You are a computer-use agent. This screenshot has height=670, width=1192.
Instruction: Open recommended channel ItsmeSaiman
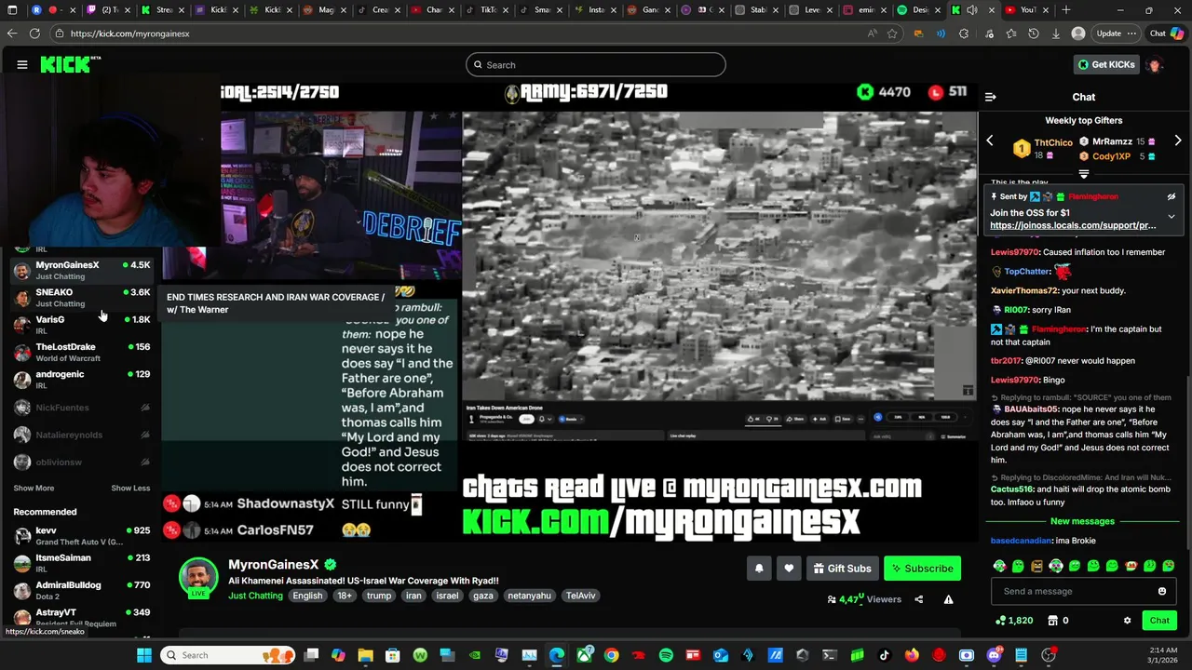(82, 563)
